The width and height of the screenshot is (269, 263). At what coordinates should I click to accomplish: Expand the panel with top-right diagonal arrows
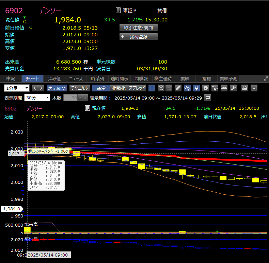coord(266,78)
